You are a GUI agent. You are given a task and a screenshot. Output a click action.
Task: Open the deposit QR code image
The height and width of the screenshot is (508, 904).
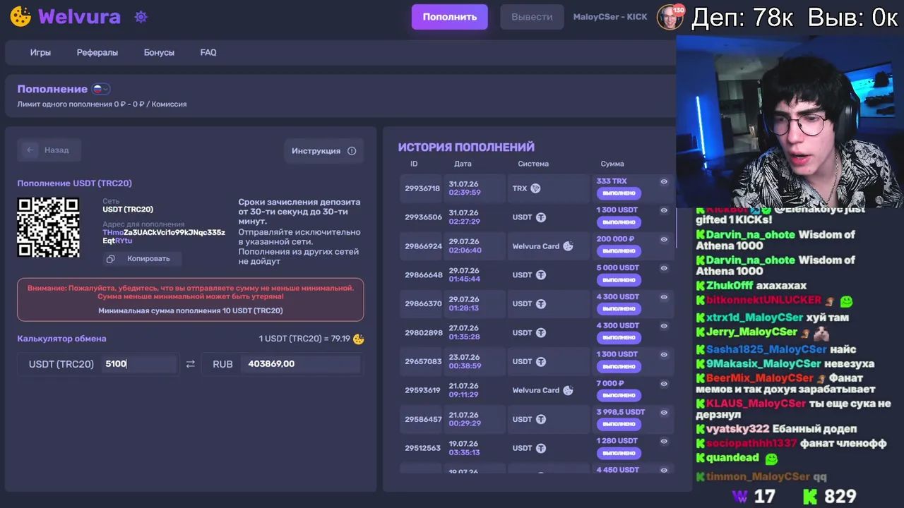48,227
